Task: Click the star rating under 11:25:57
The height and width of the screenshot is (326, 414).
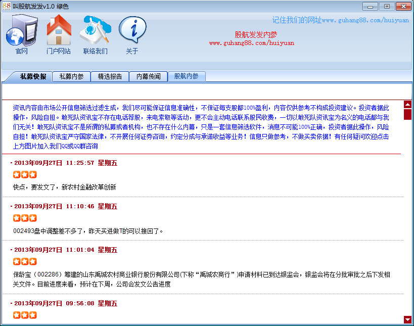Action: pyautogui.click(x=25, y=174)
